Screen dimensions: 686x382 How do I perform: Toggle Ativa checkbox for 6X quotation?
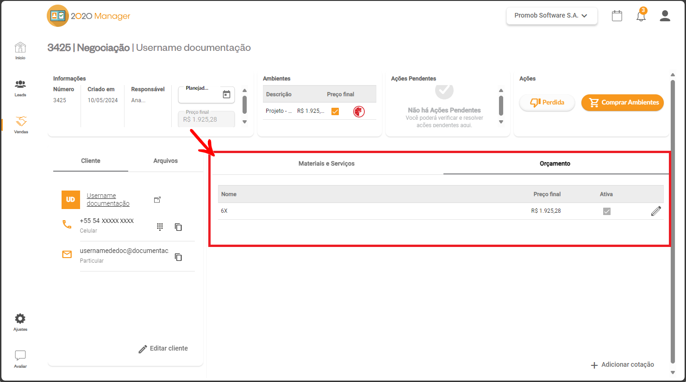(606, 211)
